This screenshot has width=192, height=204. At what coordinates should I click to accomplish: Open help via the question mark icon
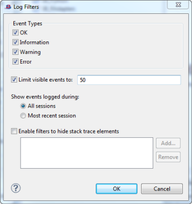click(x=15, y=188)
